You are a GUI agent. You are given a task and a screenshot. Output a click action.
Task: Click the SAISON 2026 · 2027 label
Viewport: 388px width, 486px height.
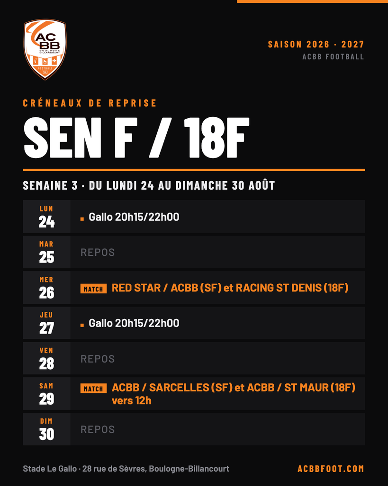pos(316,44)
